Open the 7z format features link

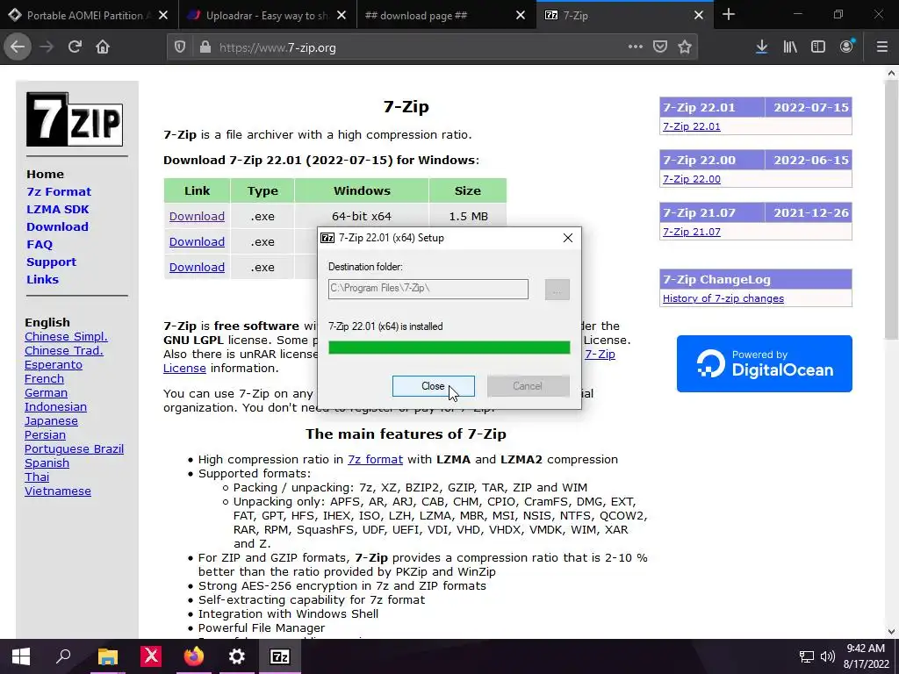coord(375,459)
